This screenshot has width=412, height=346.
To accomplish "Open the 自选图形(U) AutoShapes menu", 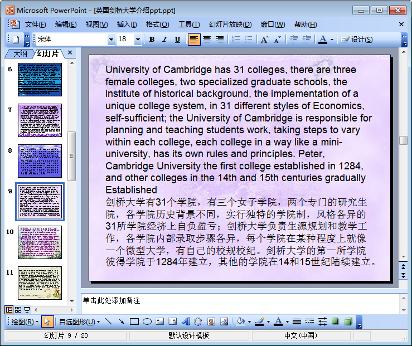I will [x=79, y=321].
